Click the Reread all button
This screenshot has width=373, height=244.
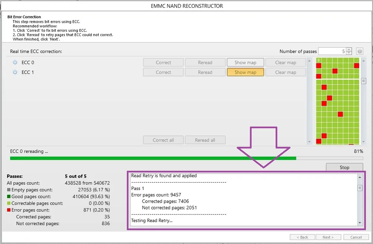point(205,140)
